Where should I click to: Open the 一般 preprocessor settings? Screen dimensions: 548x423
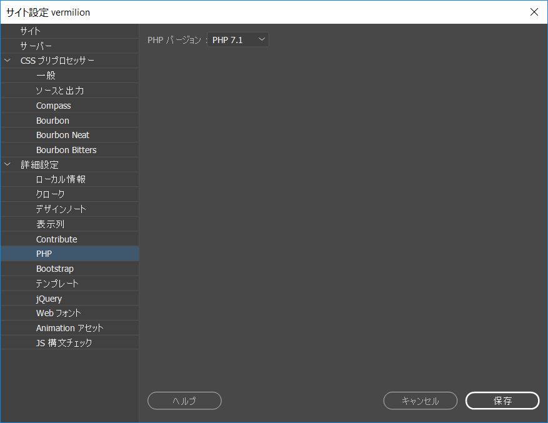[x=46, y=75]
